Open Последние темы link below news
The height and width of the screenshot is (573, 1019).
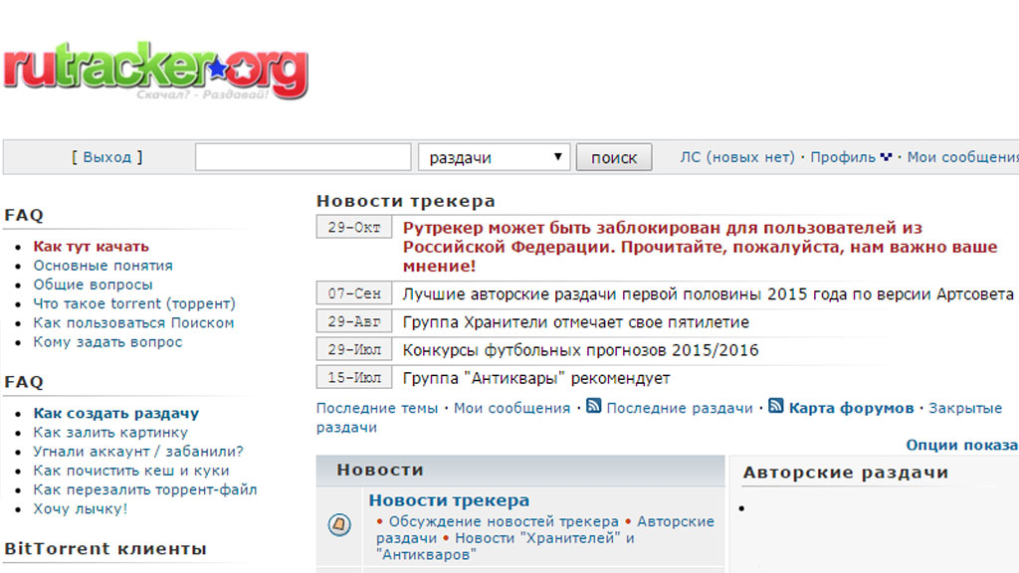click(x=376, y=408)
